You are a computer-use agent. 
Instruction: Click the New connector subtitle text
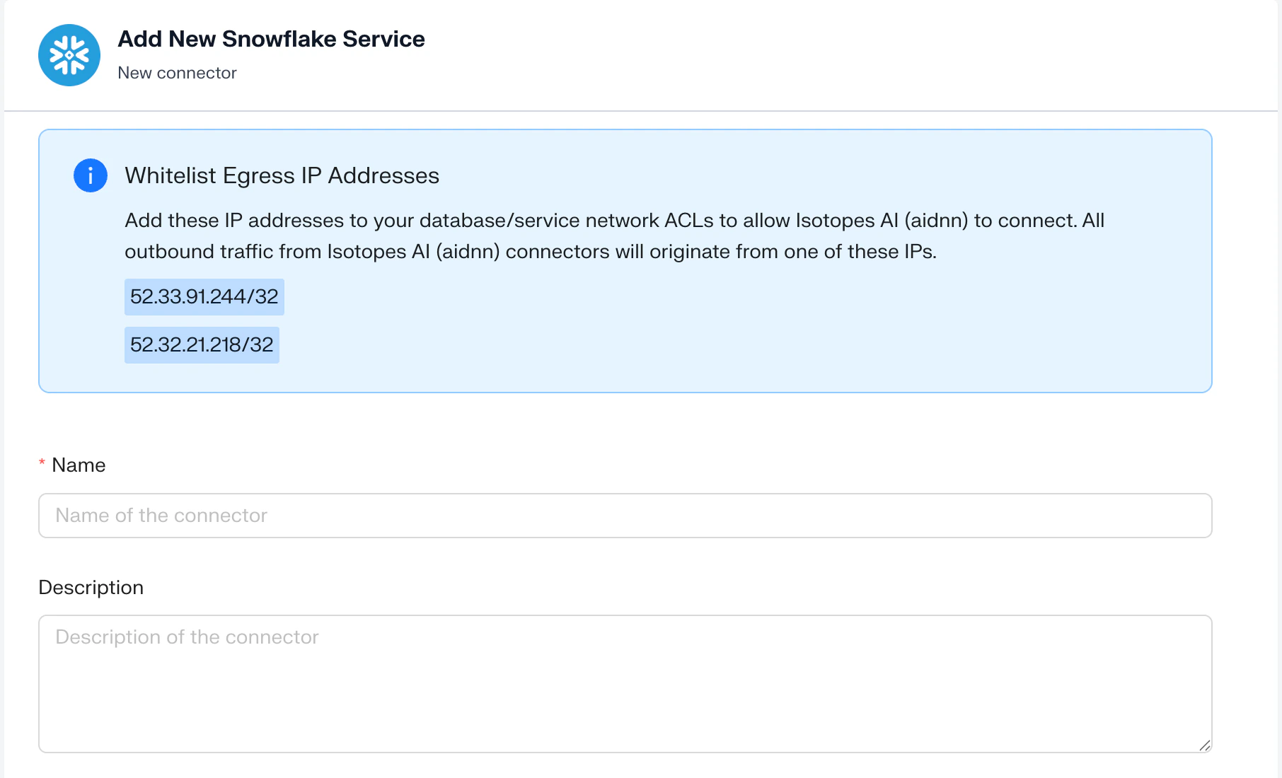[x=177, y=72]
